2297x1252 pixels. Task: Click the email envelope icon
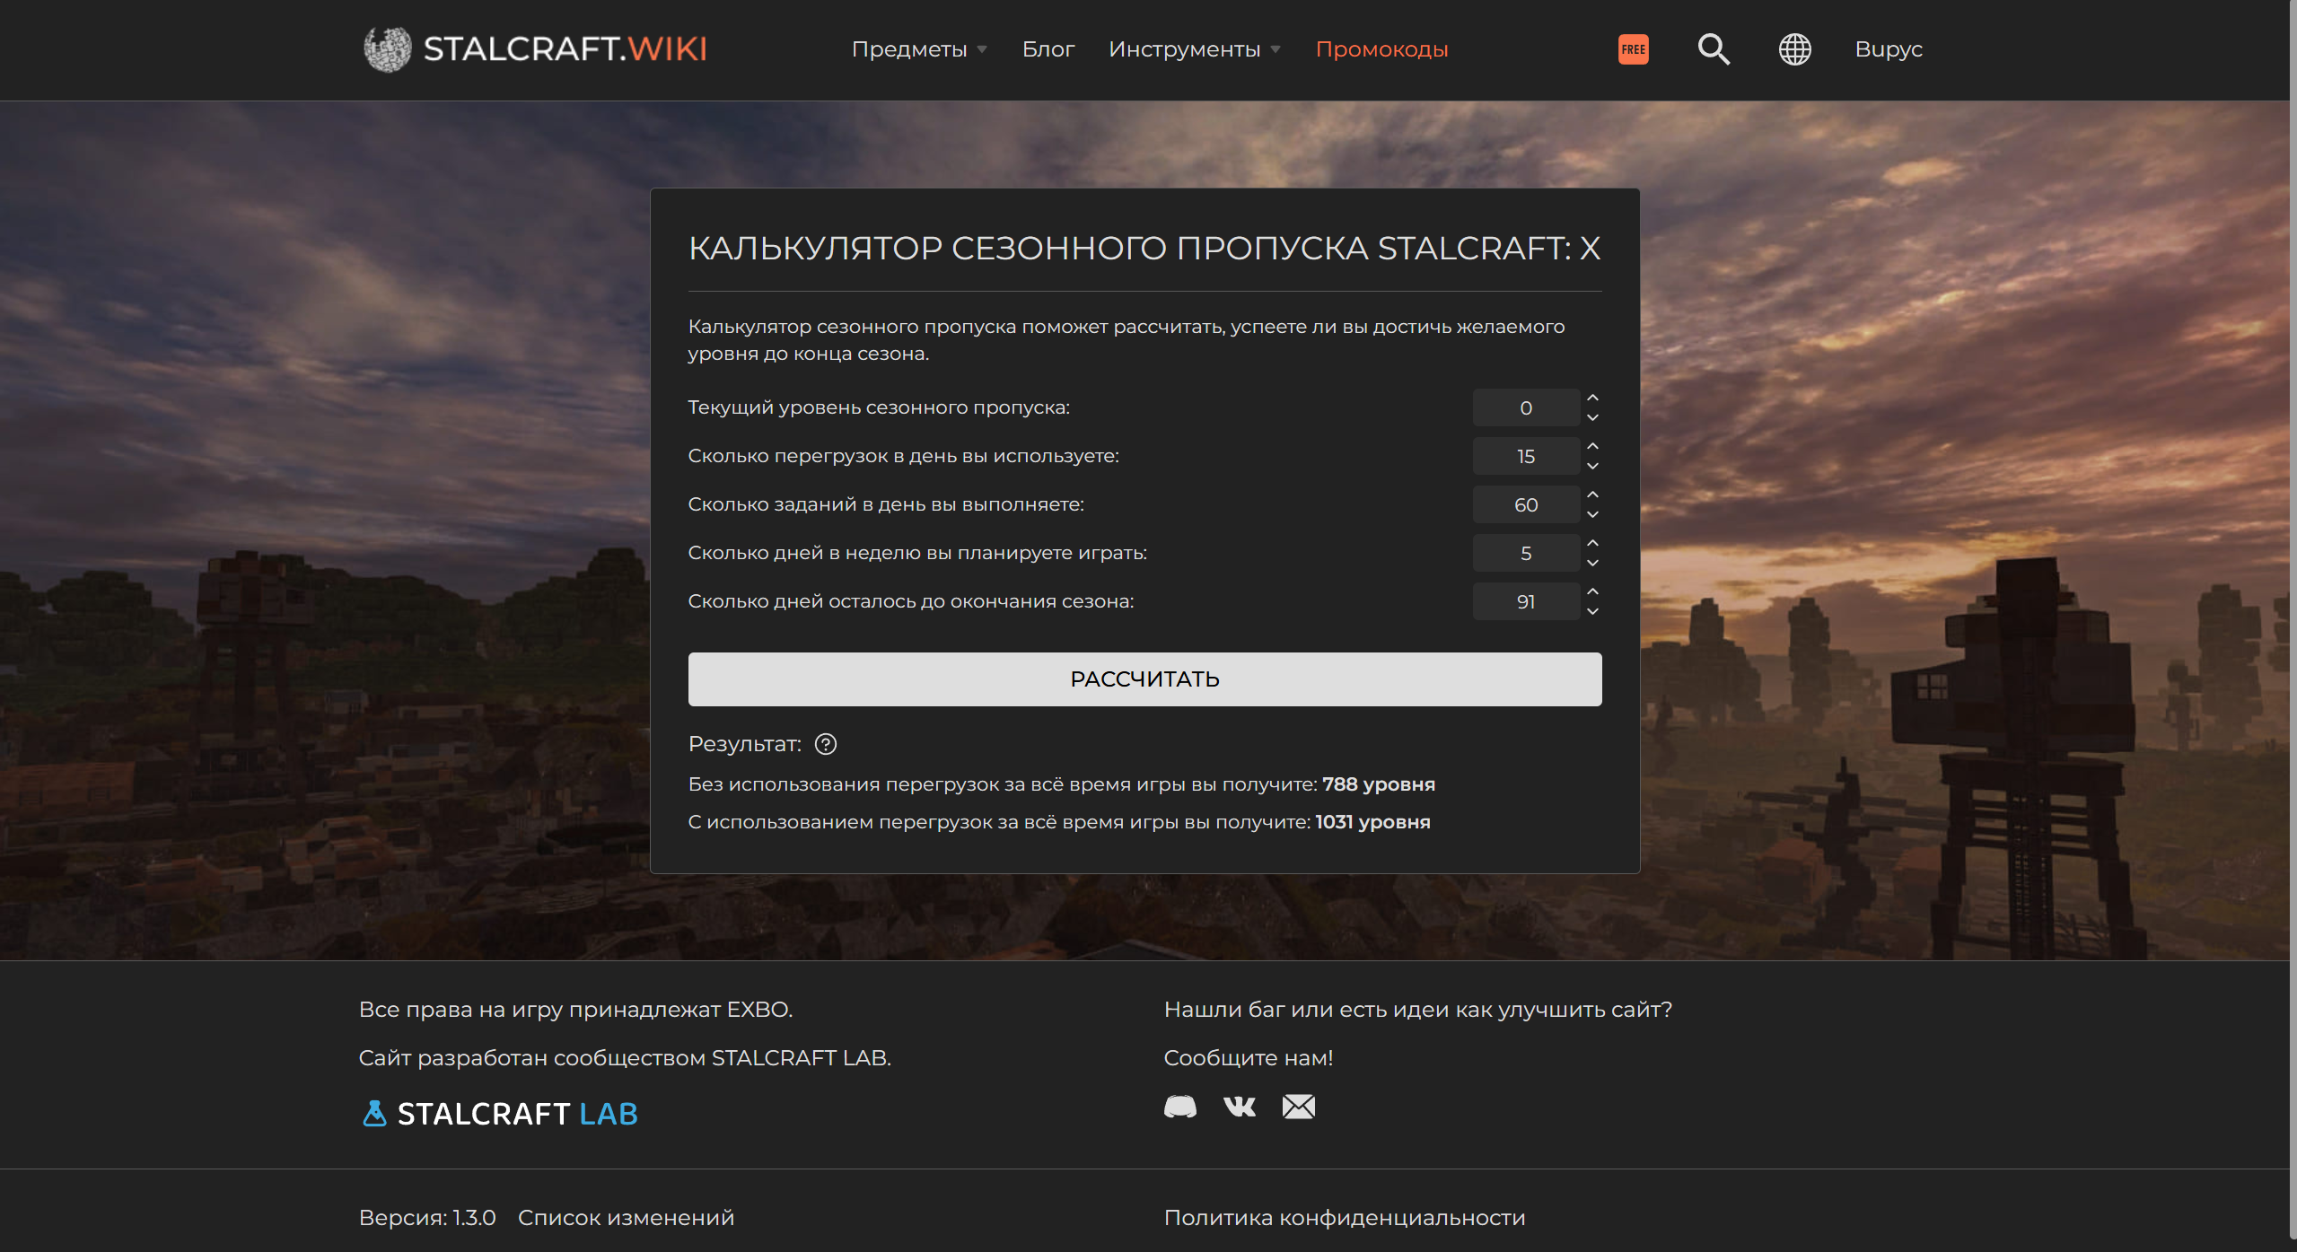click(x=1298, y=1107)
